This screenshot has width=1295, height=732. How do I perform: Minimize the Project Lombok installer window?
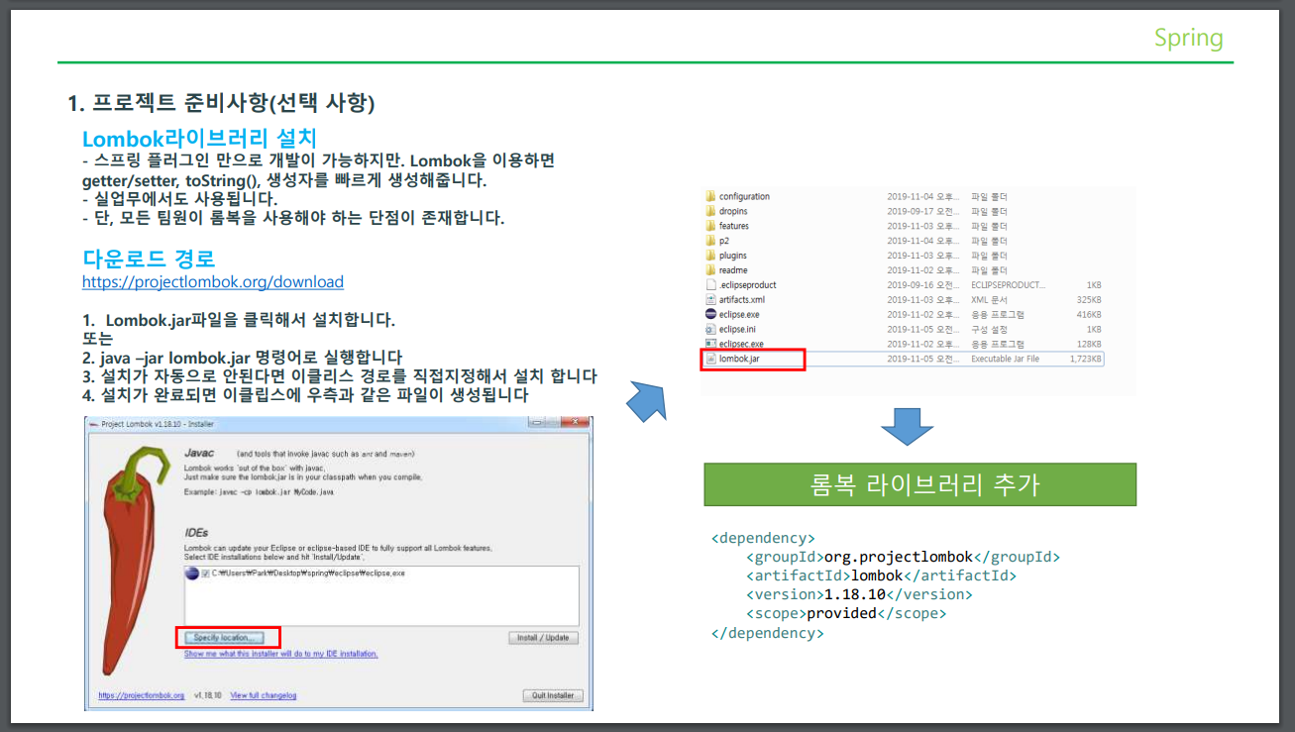[538, 423]
